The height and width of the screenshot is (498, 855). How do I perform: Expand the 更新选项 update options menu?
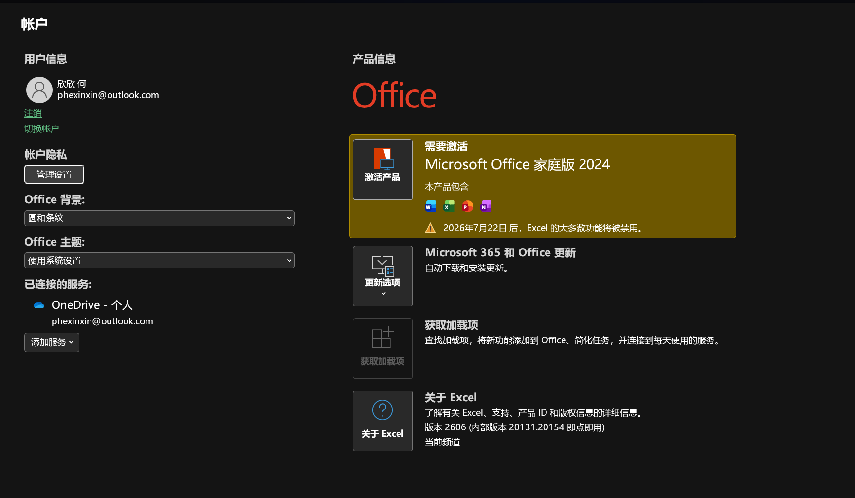tap(382, 276)
